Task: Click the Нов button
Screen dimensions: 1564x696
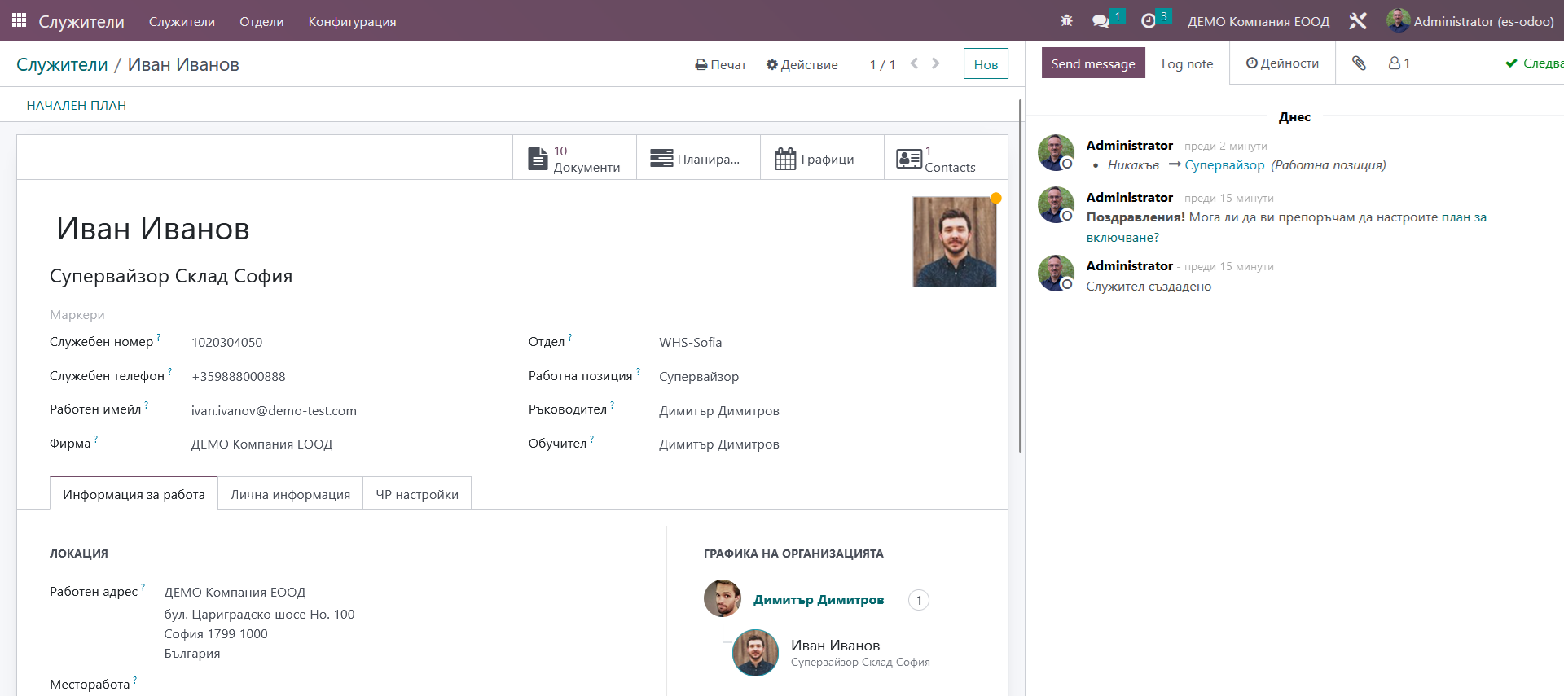Action: pos(986,64)
